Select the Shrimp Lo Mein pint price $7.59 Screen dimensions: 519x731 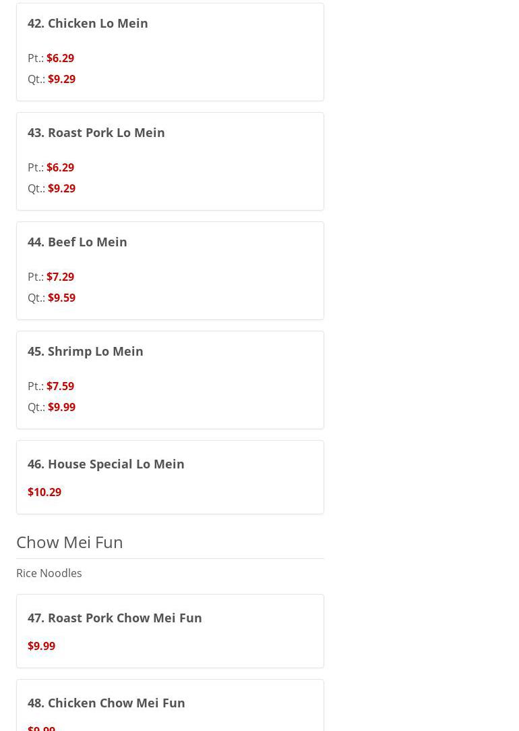click(x=60, y=386)
